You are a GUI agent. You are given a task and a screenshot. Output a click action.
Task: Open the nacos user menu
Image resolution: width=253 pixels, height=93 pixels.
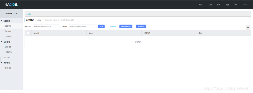245,5
